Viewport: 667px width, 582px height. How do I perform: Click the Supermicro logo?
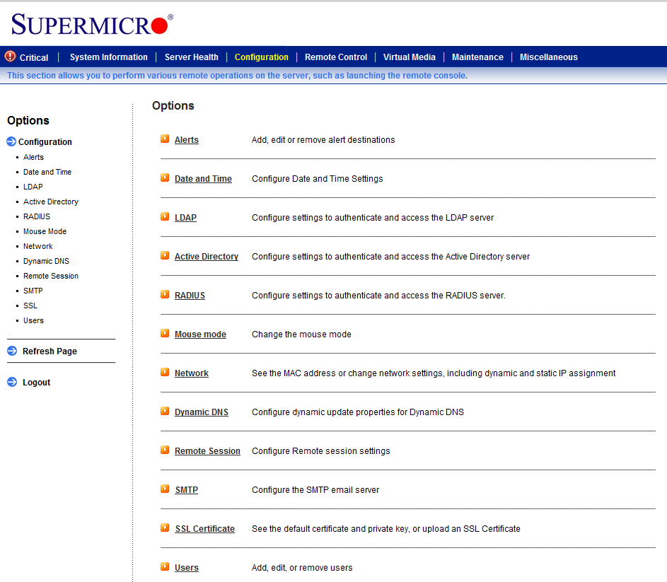[x=92, y=24]
